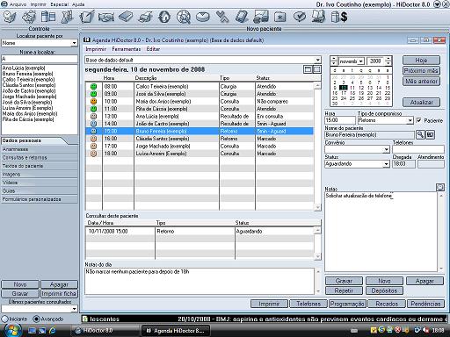Click the Pendências button
Image resolution: width=450 pixels, height=337 pixels.
tap(425, 304)
